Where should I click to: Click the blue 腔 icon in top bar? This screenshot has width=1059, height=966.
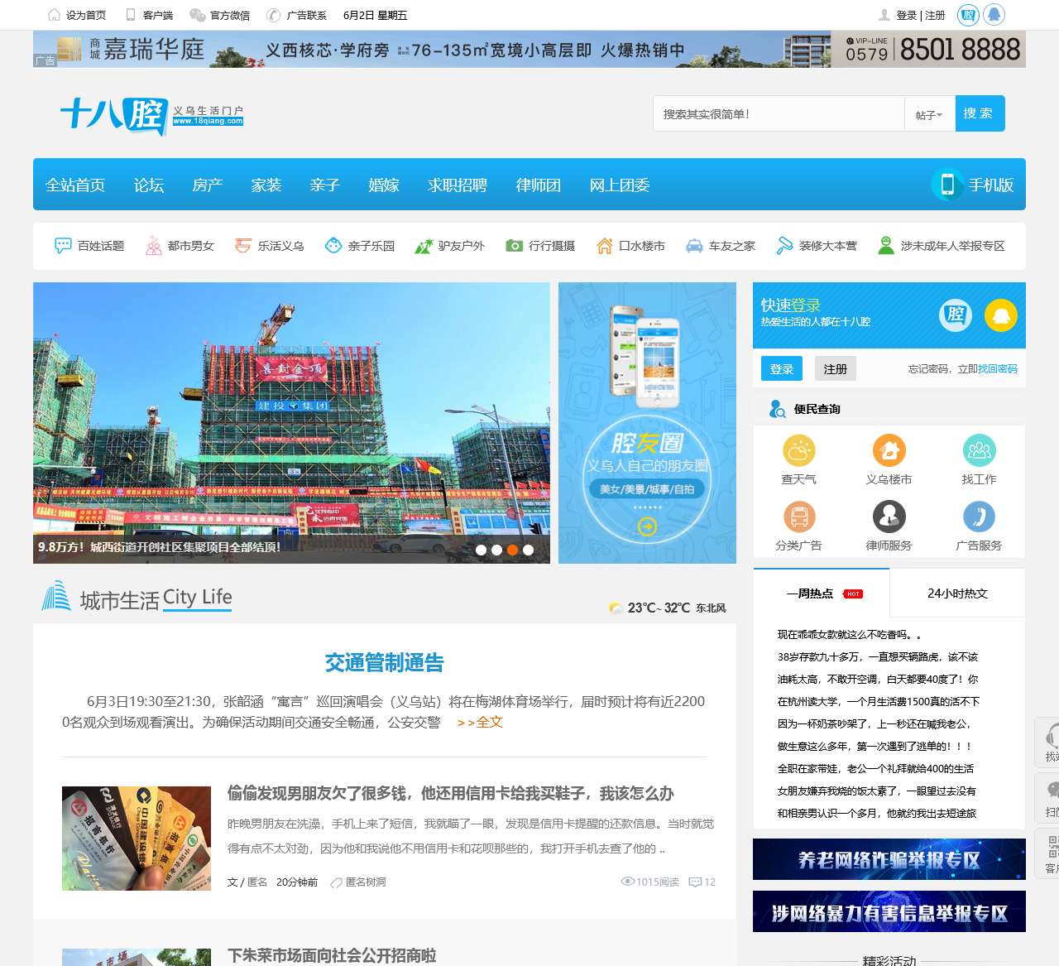click(967, 15)
